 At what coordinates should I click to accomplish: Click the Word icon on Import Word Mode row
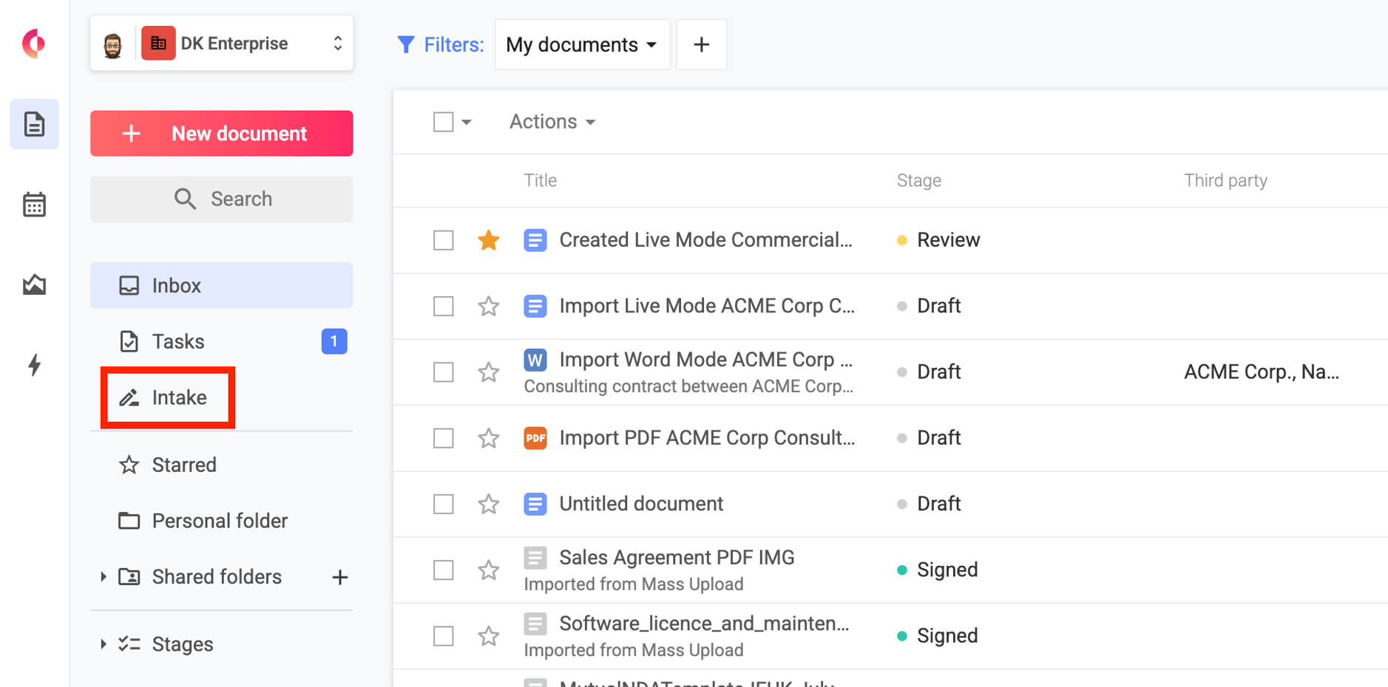535,360
